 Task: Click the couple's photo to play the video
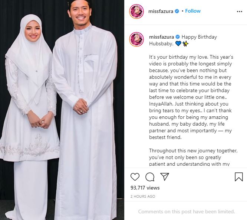(x=62, y=110)
